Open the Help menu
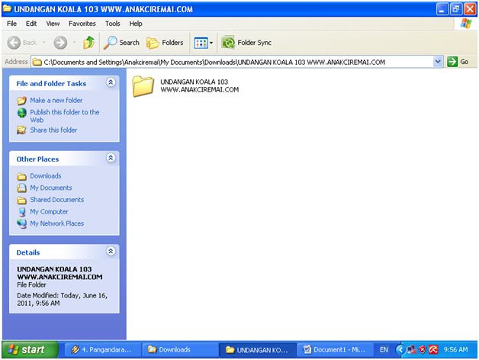Viewport: 479px width, 360px height. click(136, 24)
